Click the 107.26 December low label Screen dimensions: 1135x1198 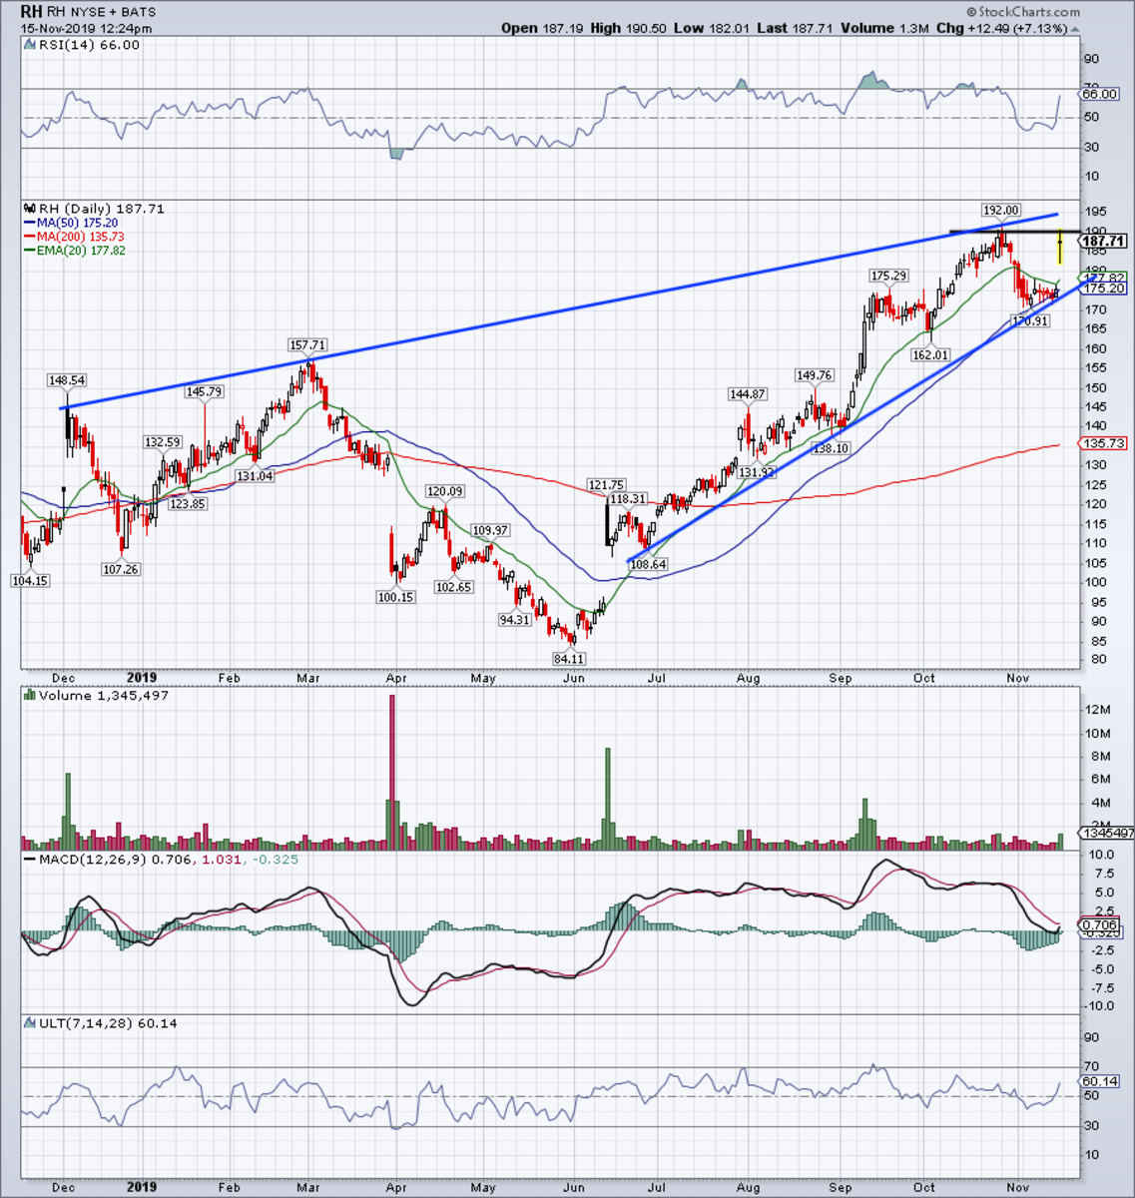tap(120, 569)
